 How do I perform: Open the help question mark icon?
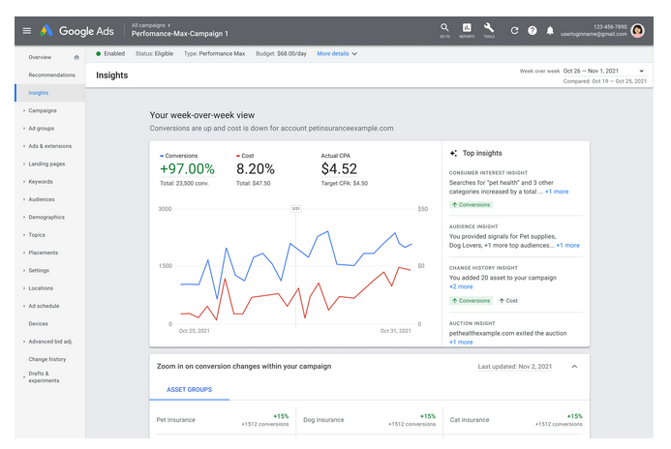pos(533,31)
